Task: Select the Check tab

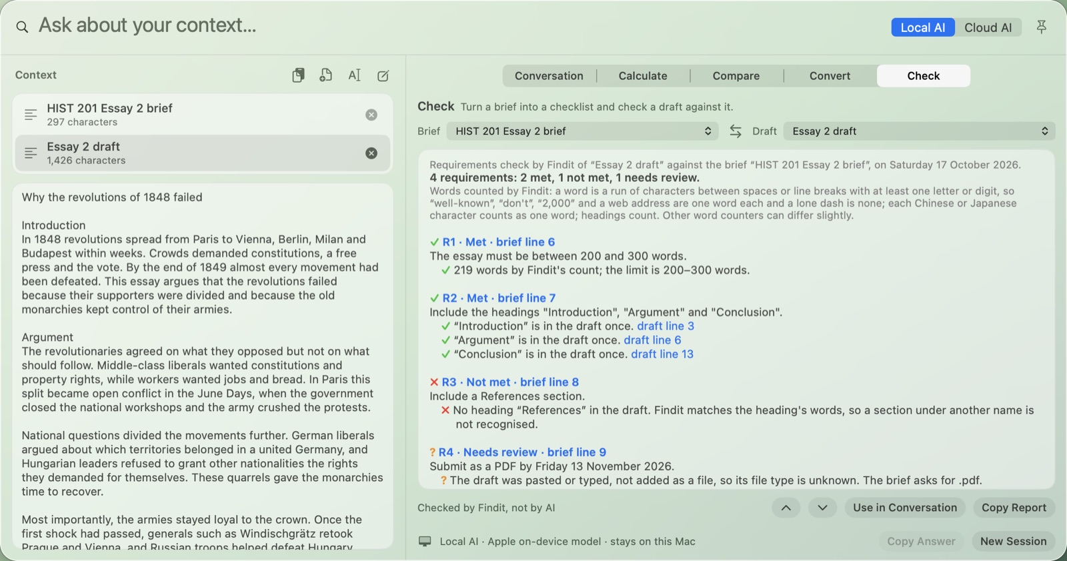Action: (924, 76)
